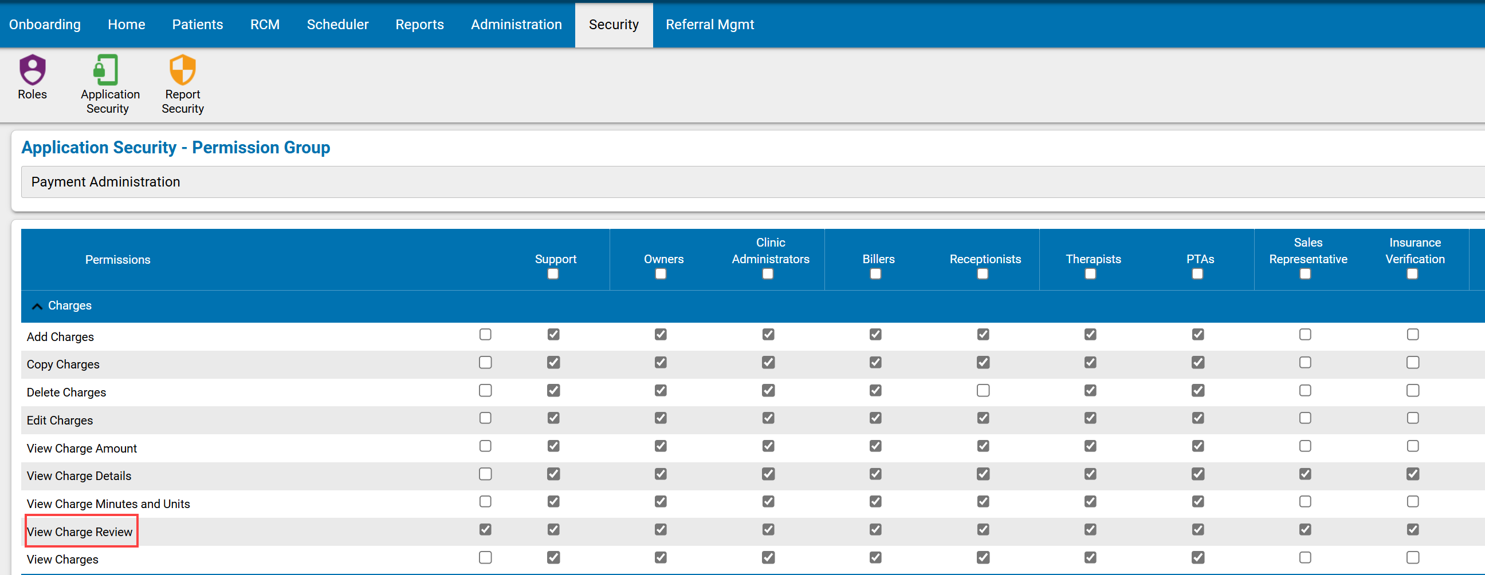Uncheck View Charges for Support

486,558
